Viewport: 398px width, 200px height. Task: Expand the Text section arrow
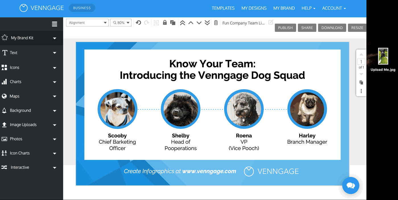point(55,53)
